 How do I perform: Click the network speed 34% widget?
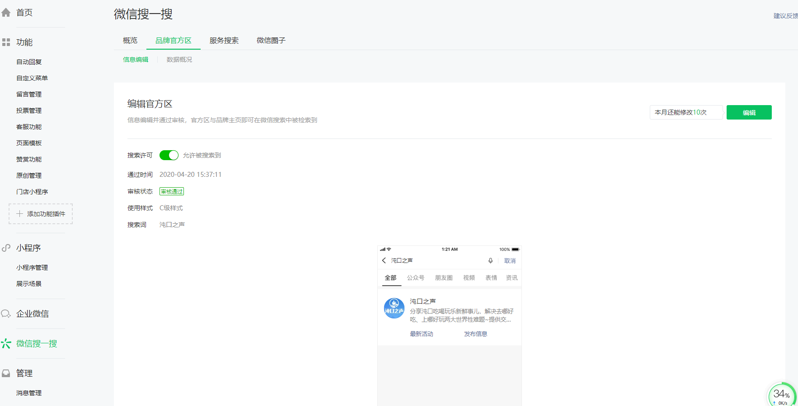782,396
